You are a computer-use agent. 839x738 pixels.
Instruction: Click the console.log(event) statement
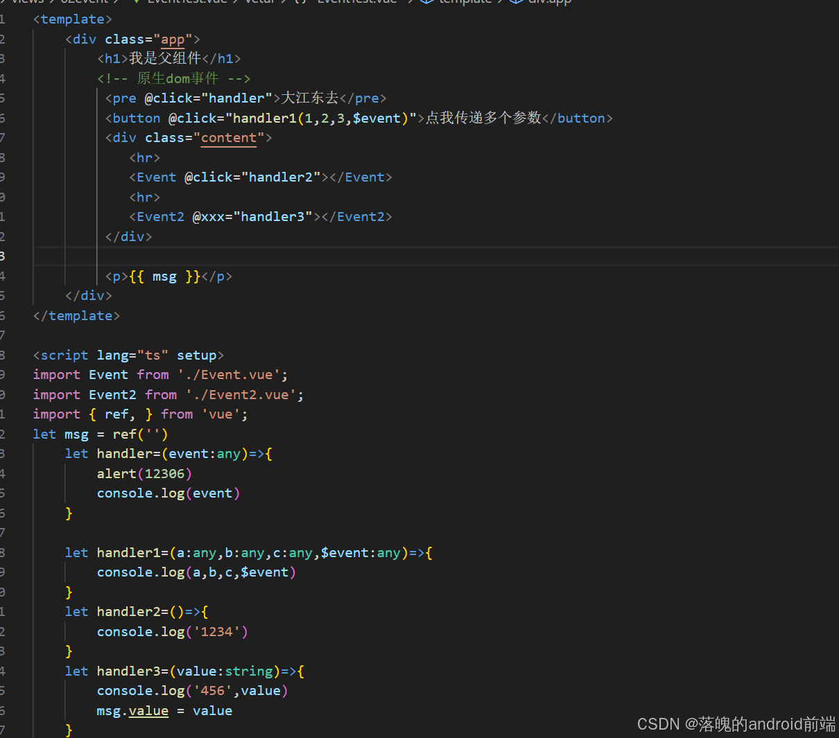[168, 493]
